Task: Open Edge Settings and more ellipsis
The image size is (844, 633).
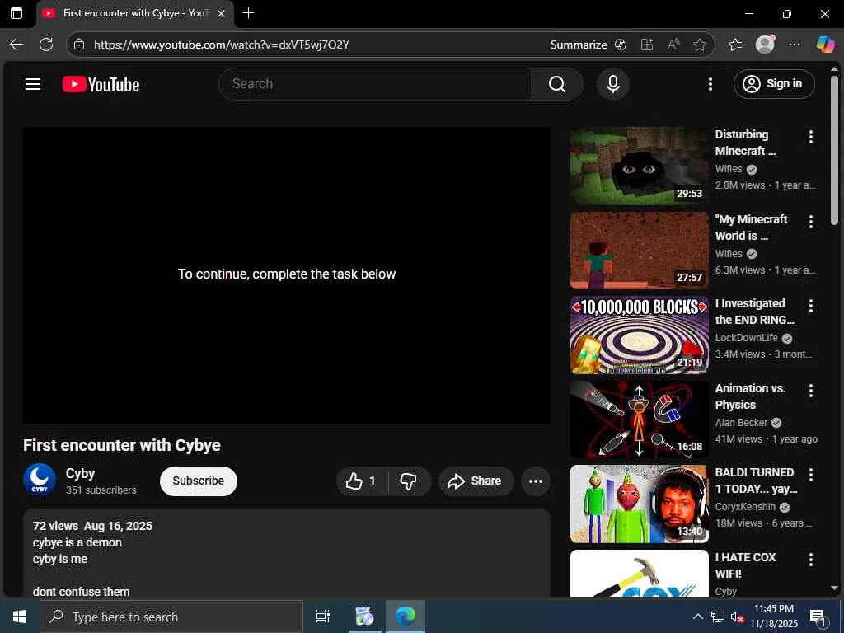Action: [795, 45]
